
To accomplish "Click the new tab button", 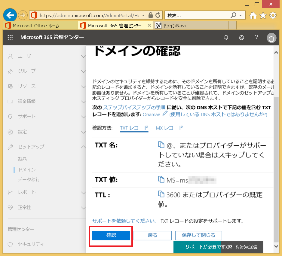I will (232, 26).
